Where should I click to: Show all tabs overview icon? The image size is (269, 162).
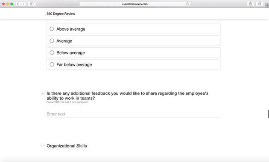pos(260,4)
